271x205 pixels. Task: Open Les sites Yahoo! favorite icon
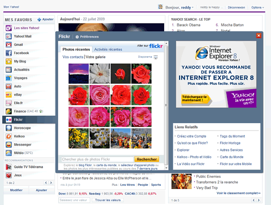tap(9, 28)
